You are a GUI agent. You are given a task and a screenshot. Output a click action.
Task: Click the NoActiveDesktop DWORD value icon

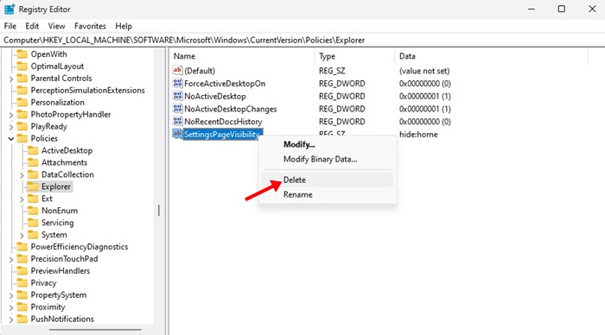[177, 96]
